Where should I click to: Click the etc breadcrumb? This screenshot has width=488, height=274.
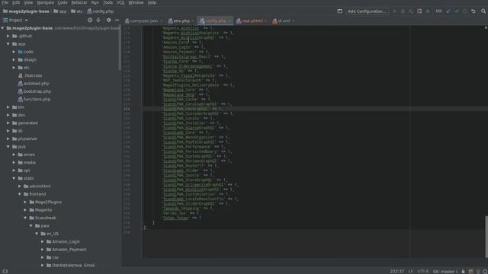(x=77, y=11)
